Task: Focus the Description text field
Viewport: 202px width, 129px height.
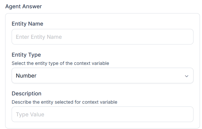Action: pyautogui.click(x=102, y=114)
